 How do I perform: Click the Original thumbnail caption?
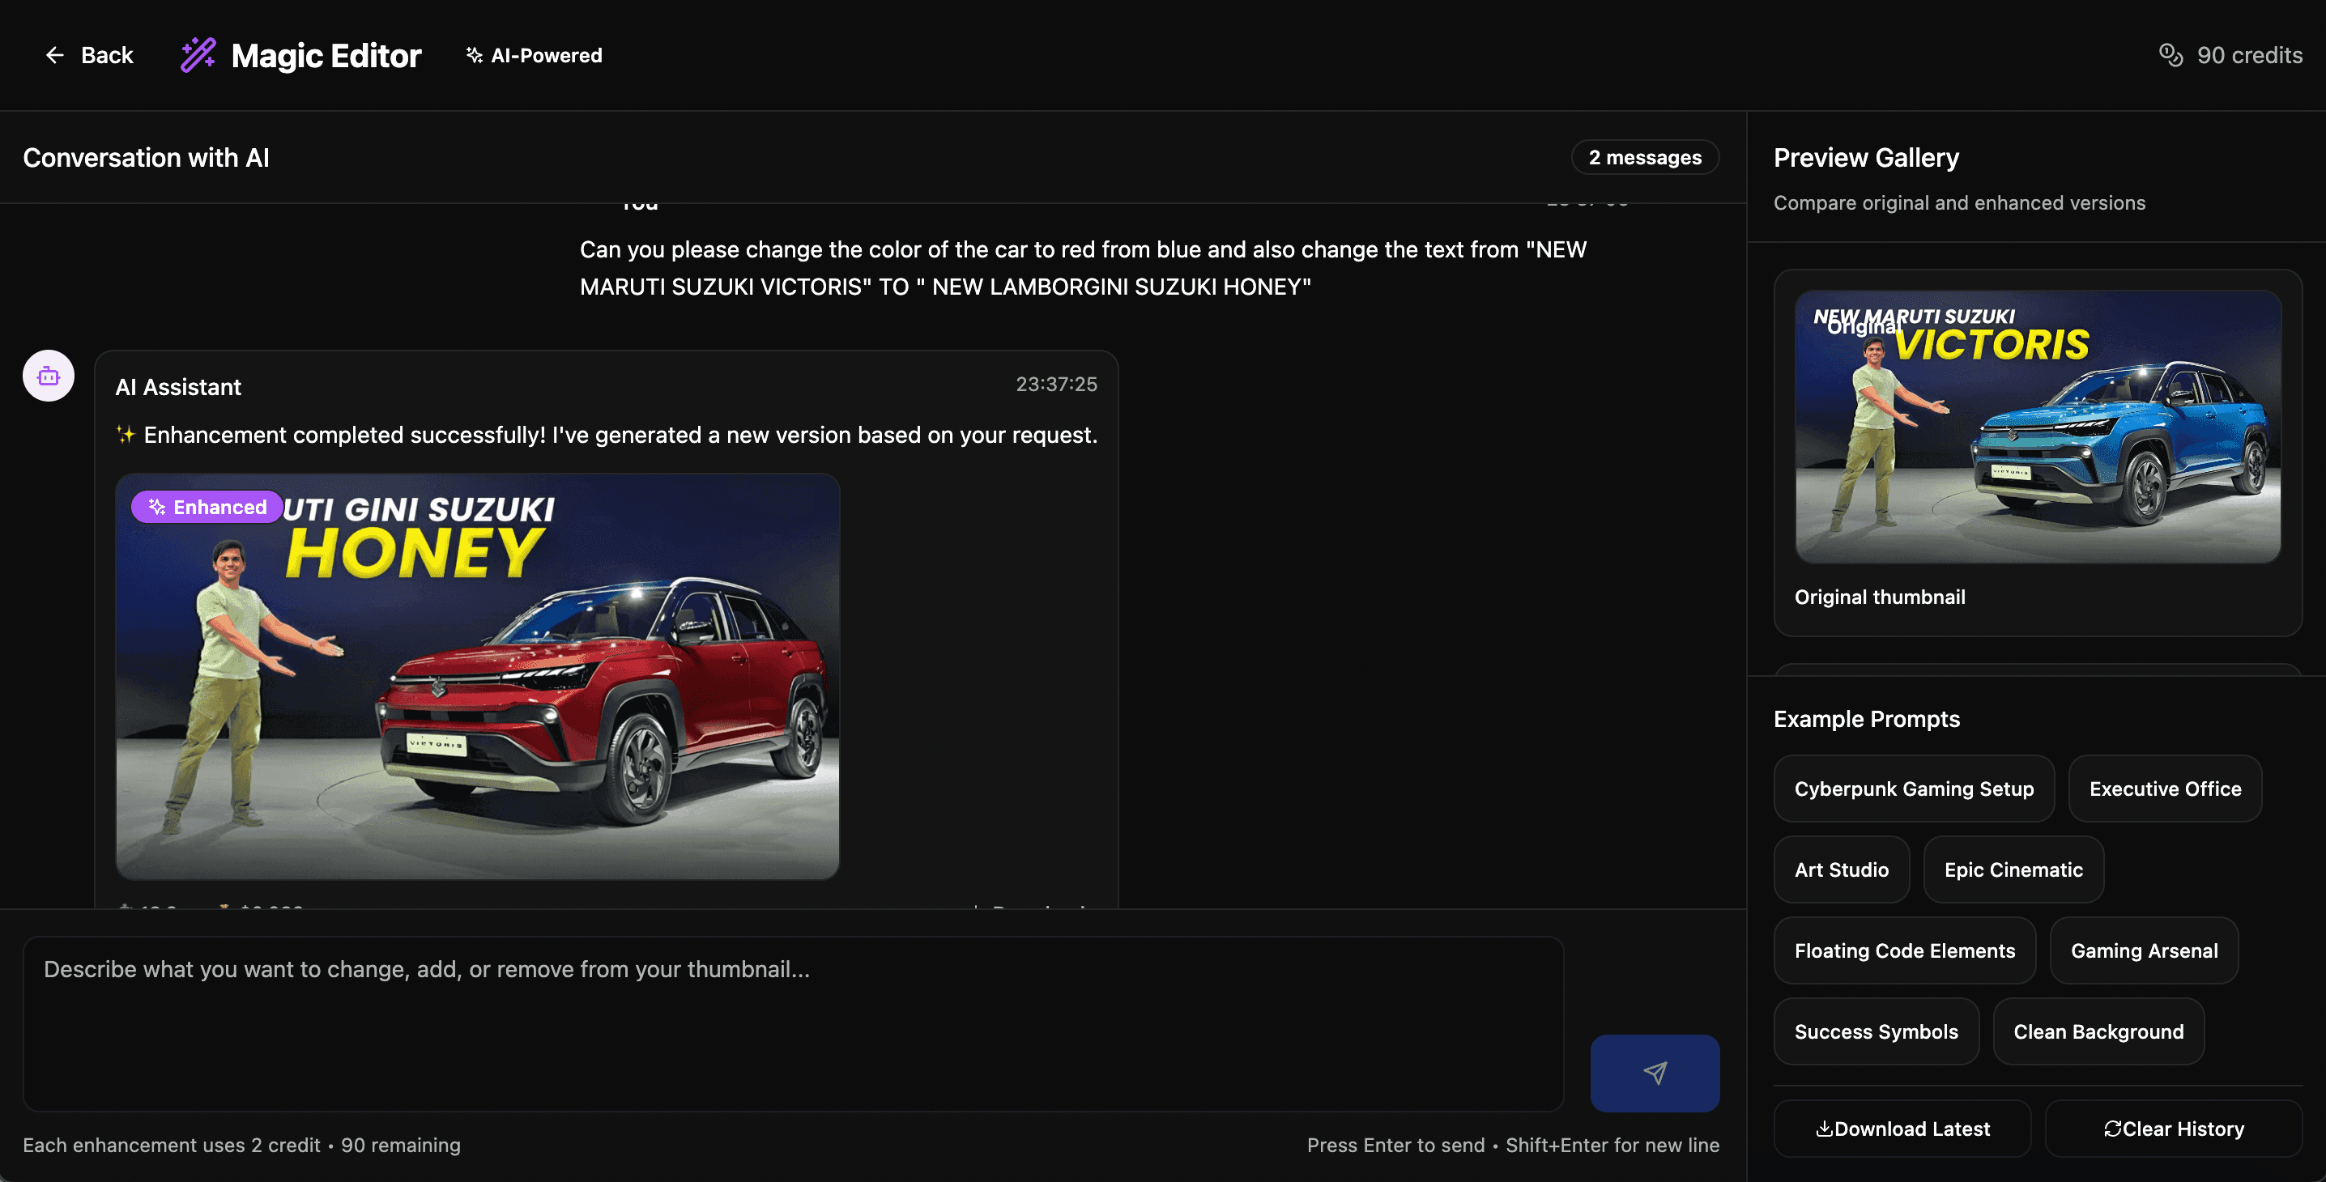(1879, 597)
